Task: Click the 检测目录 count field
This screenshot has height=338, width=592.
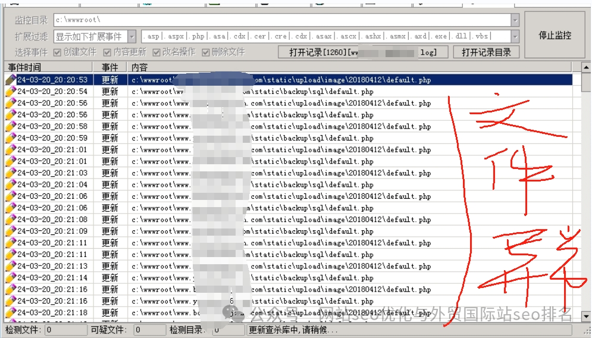Action: point(228,330)
